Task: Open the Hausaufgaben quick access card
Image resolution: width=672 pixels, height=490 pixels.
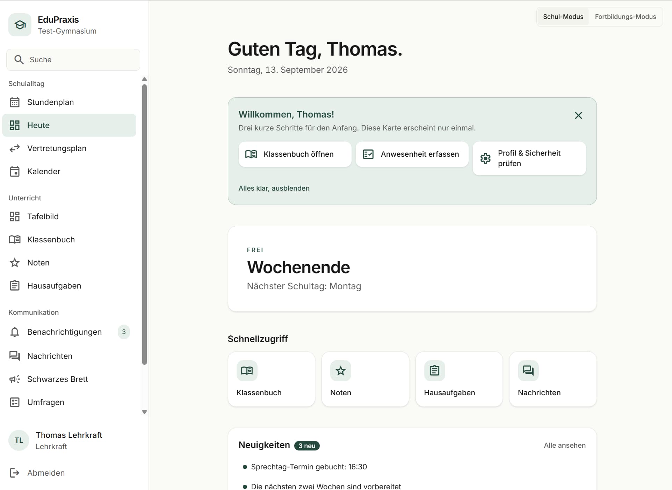Action: pyautogui.click(x=459, y=379)
